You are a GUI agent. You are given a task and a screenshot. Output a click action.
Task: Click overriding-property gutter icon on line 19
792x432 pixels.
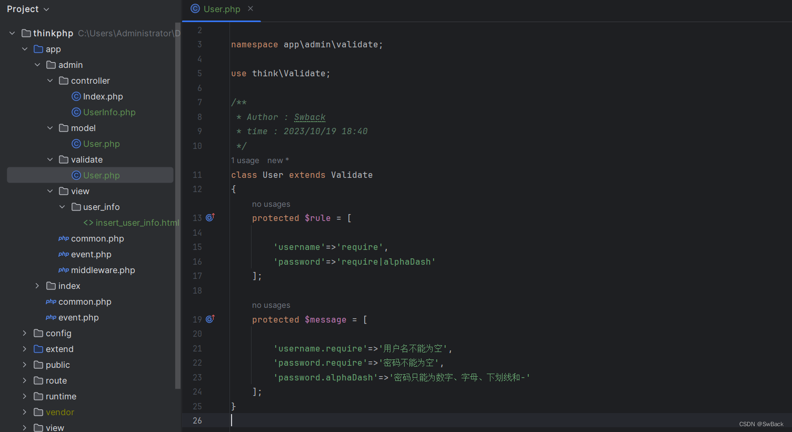(210, 319)
